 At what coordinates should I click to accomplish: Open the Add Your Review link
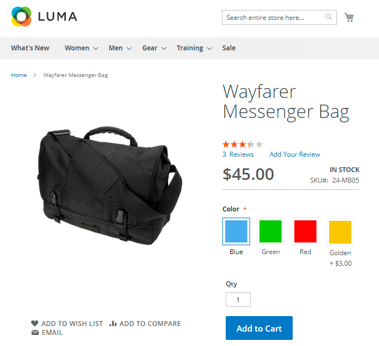295,154
